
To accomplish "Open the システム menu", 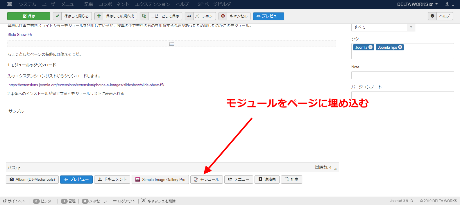I will 28,4.
